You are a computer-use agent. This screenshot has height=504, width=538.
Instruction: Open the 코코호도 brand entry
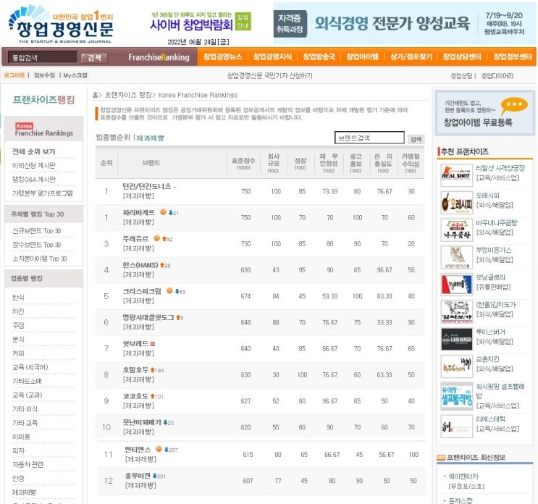(135, 396)
